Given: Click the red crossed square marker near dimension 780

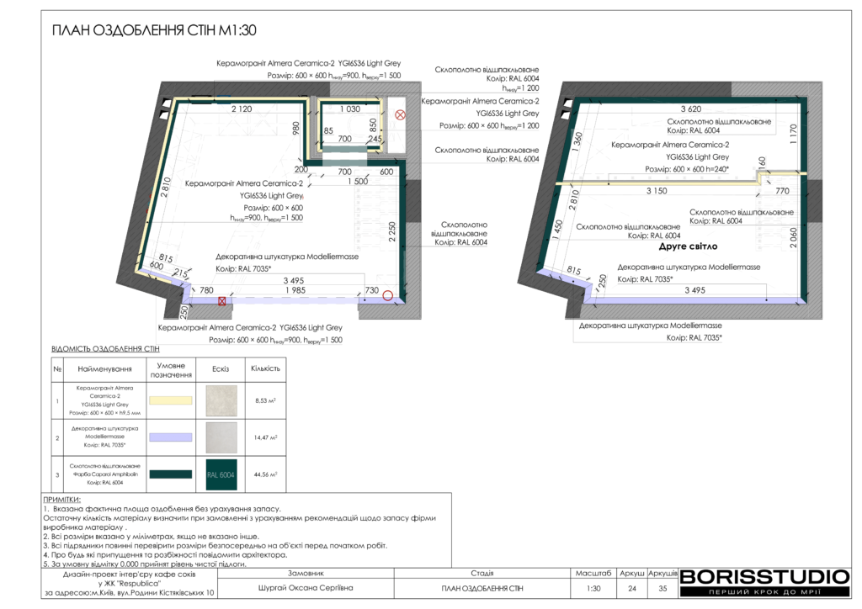Looking at the screenshot, I should point(221,299).
